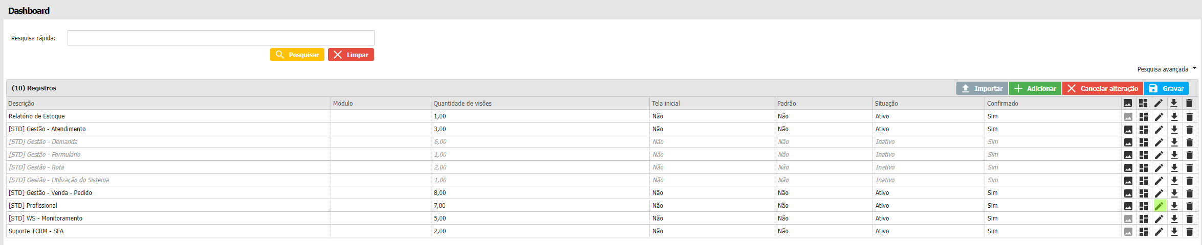Edit the [STD] WS - Monitoramento row with its pencil
The image size is (1202, 245).
(x=1159, y=219)
